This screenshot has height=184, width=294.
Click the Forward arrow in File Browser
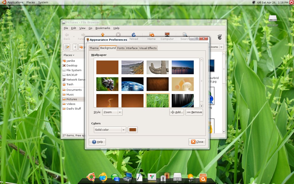83,35
